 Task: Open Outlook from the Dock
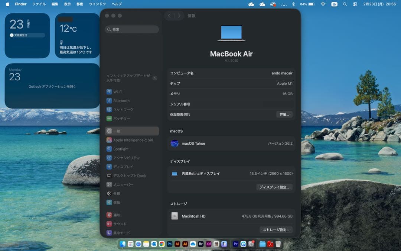coord(154,244)
